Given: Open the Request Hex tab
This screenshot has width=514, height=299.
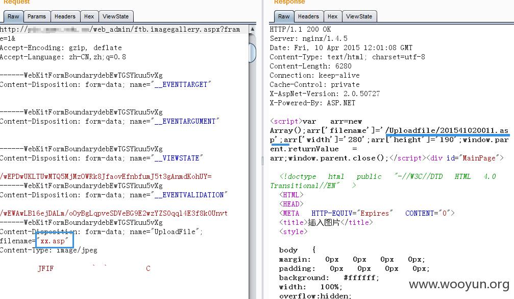Looking at the screenshot, I should (89, 16).
